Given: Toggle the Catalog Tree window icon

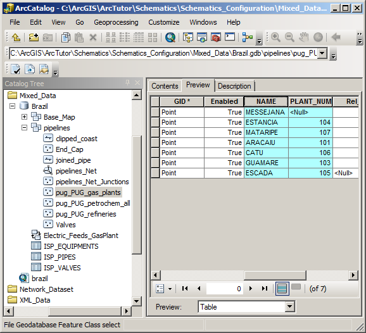Looking at the screenshot, I should [188, 37].
